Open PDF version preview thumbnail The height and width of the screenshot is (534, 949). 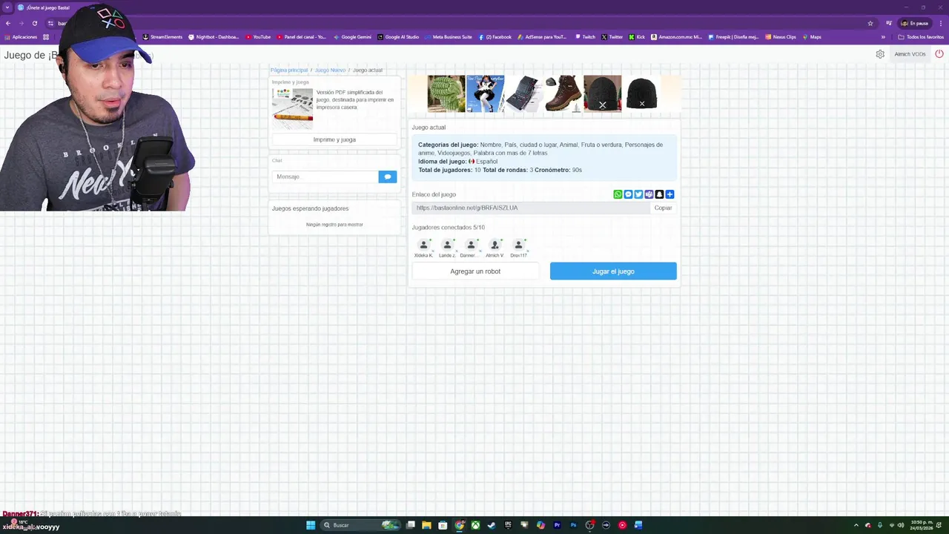292,109
